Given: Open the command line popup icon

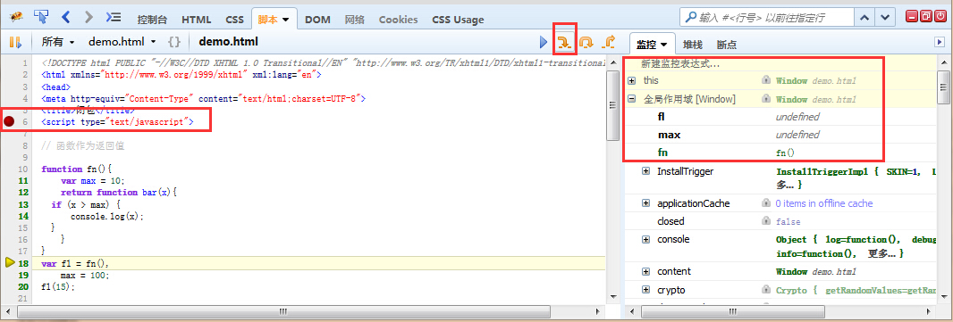Looking at the screenshot, I should click(113, 17).
